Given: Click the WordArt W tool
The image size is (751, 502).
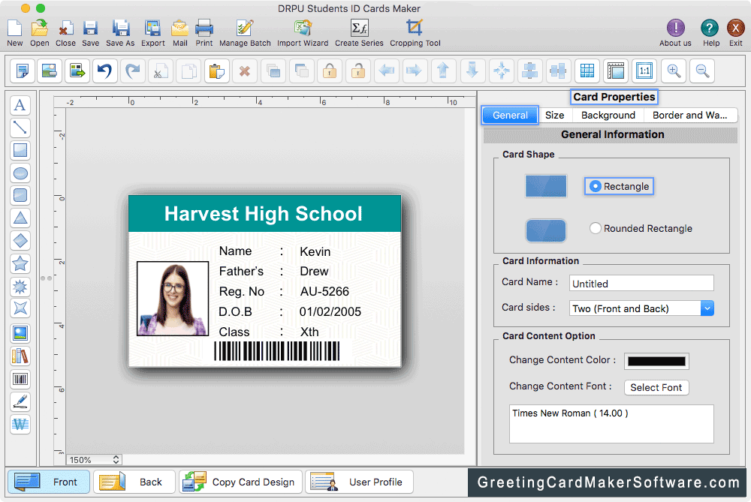Looking at the screenshot, I should pos(20,425).
